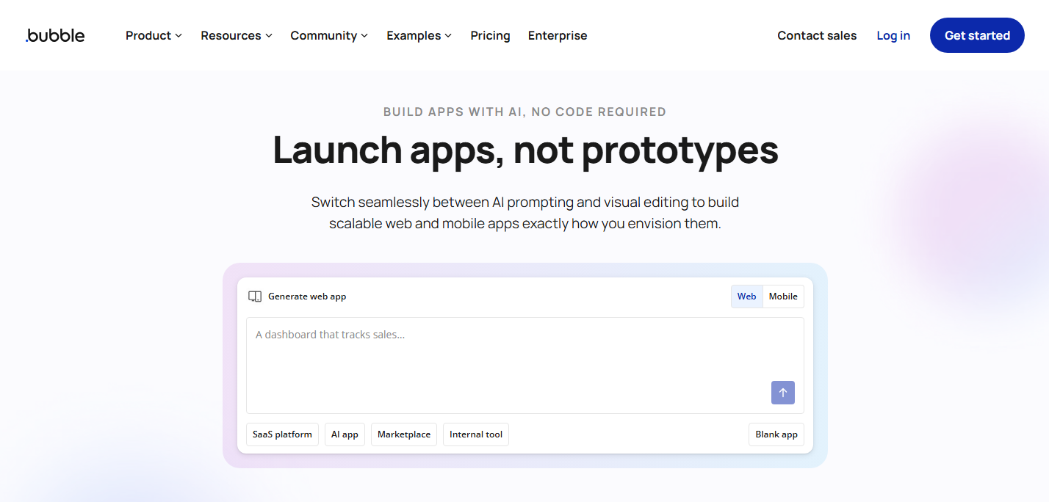Click the Generate web app icon
Screen dimensions: 1049x502
click(255, 297)
